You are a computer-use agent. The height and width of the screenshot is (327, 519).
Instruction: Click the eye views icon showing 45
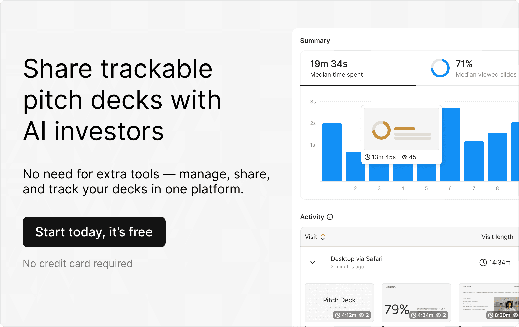(x=404, y=157)
